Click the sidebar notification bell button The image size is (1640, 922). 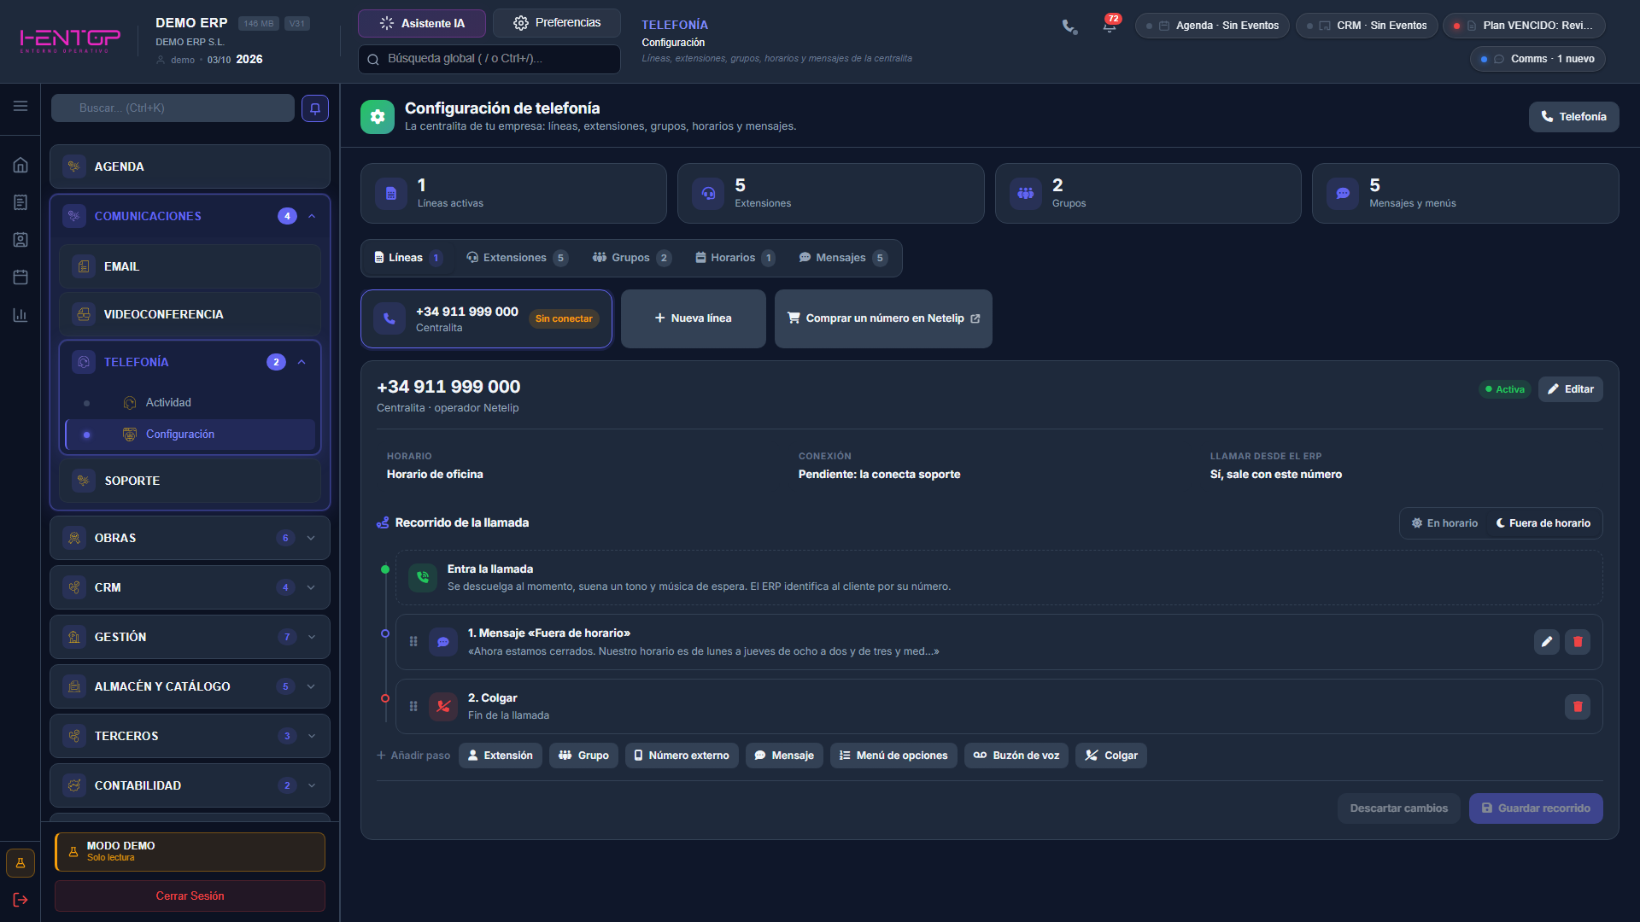pyautogui.click(x=315, y=108)
